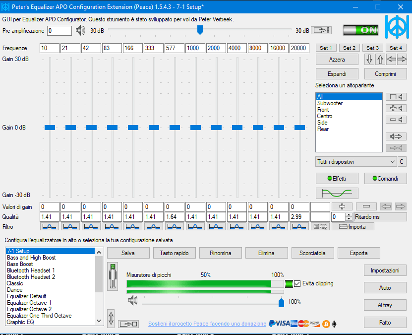
Task: Switch the equalizer OFF with the ON switch
Action: click(360, 30)
